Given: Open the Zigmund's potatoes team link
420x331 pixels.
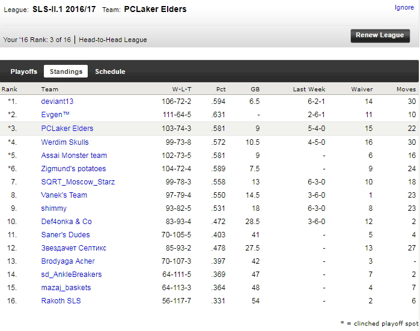Looking at the screenshot, I should [x=73, y=169].
